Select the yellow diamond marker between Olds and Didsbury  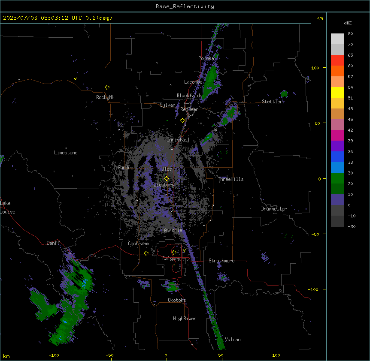coord(167,179)
